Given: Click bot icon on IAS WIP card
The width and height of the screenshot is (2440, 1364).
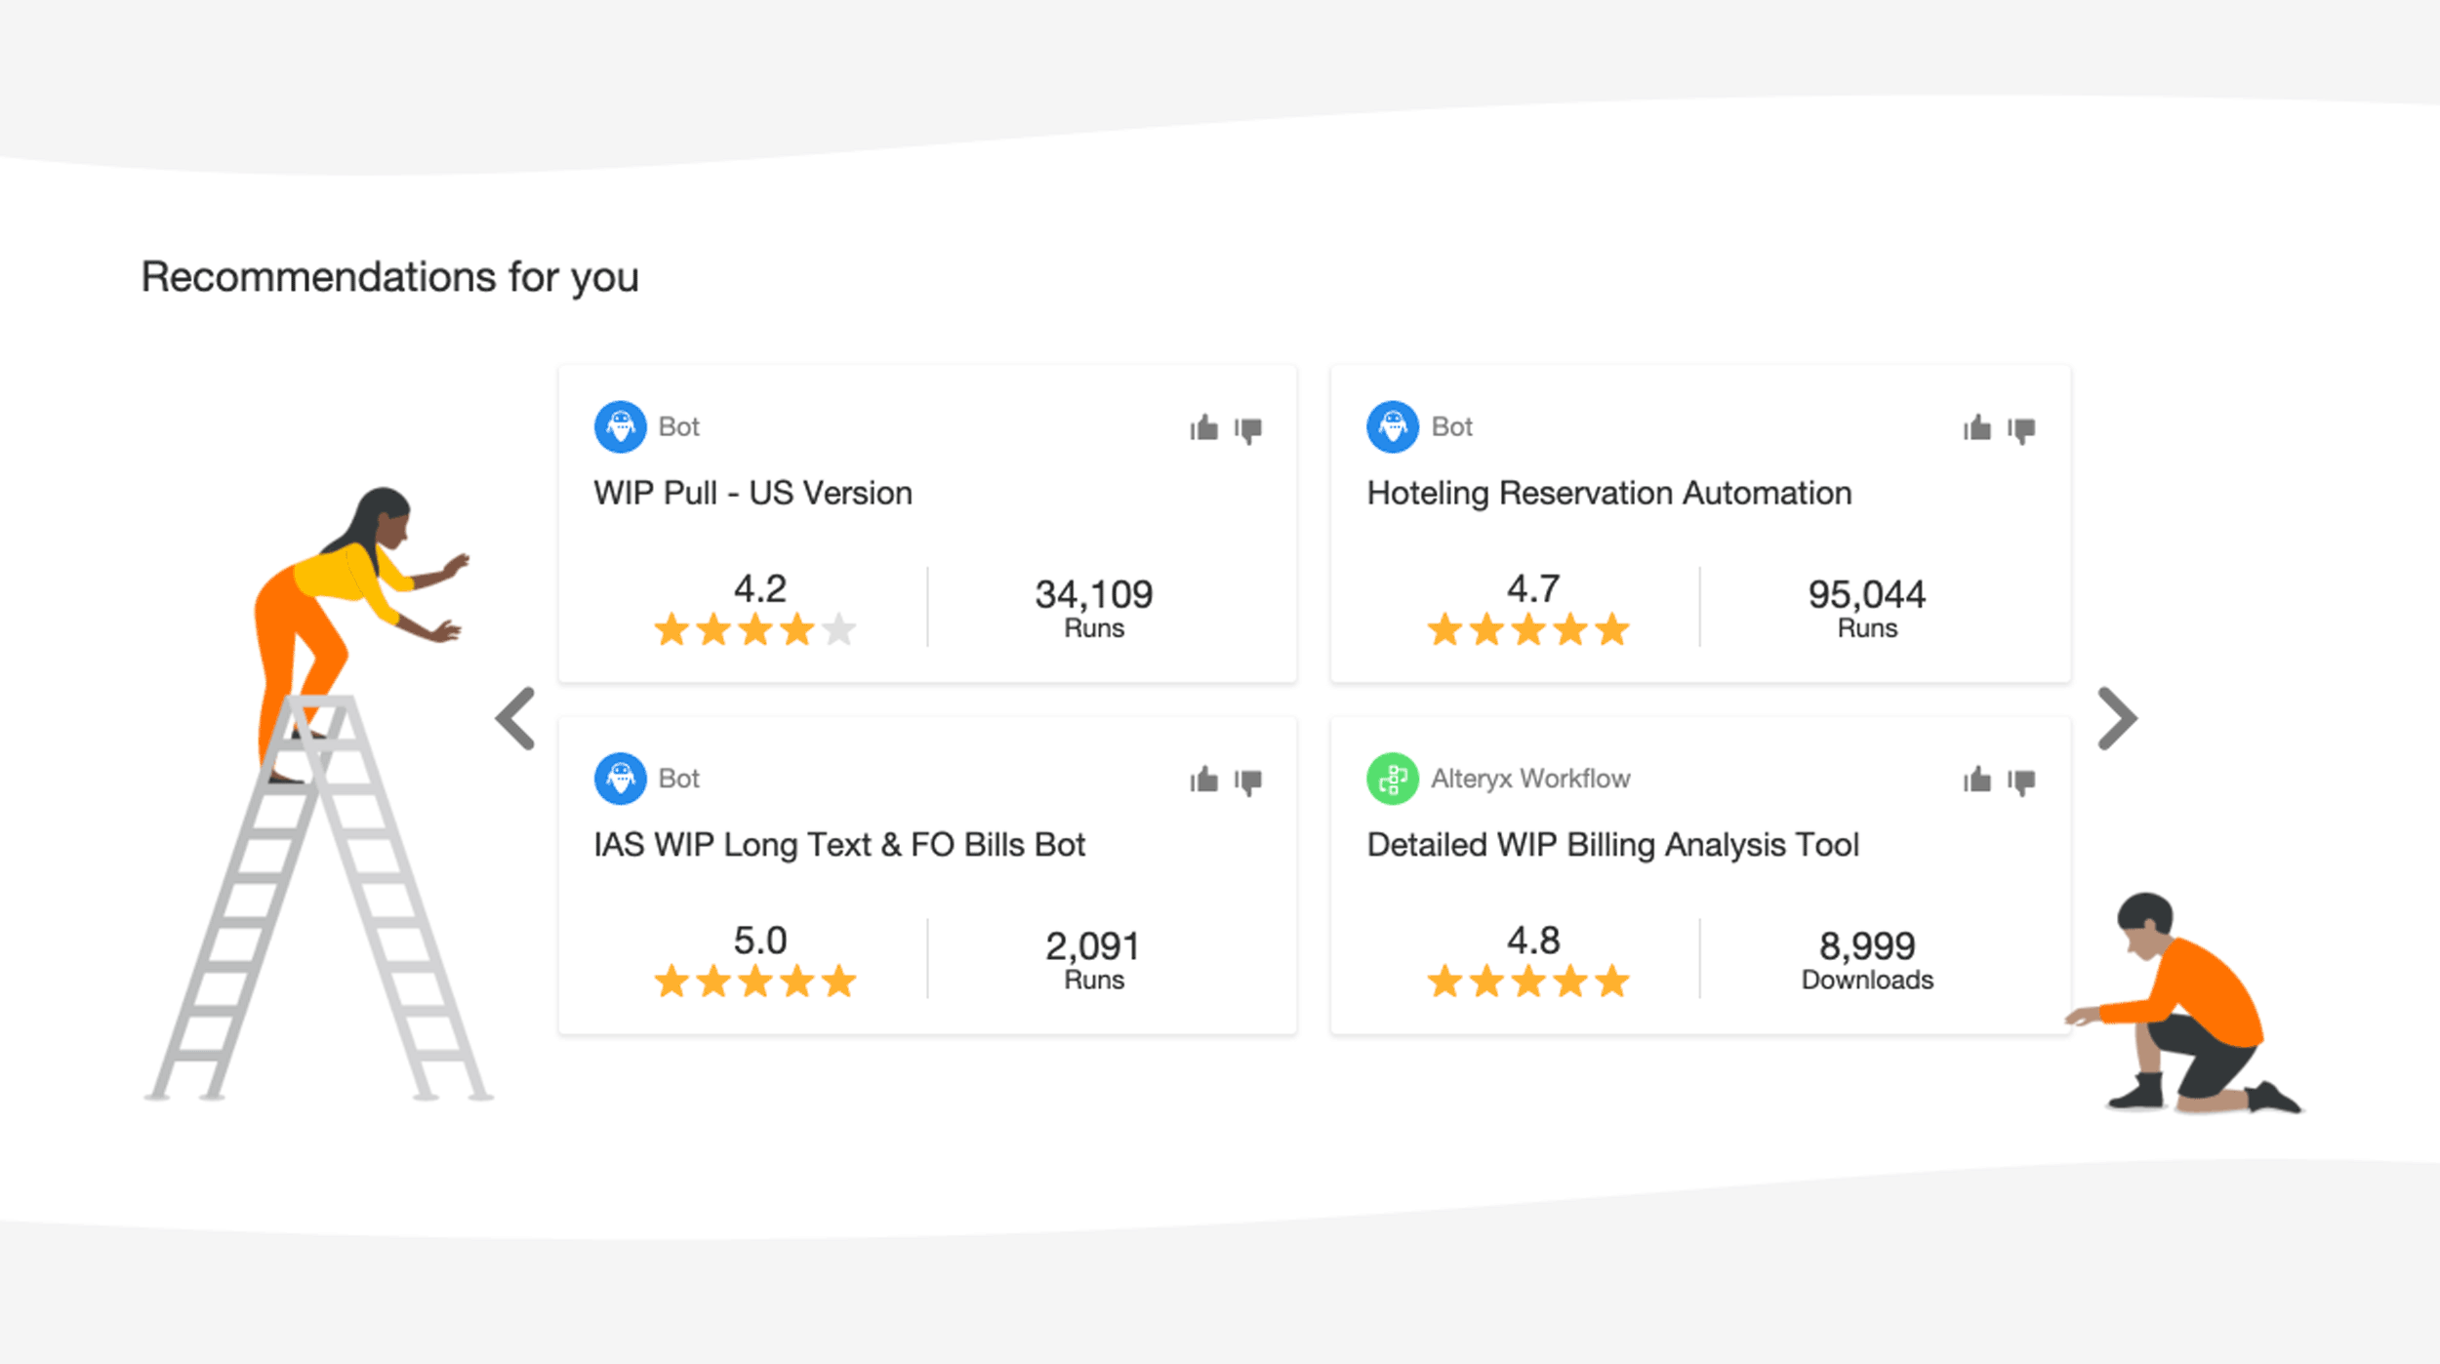Looking at the screenshot, I should [620, 779].
